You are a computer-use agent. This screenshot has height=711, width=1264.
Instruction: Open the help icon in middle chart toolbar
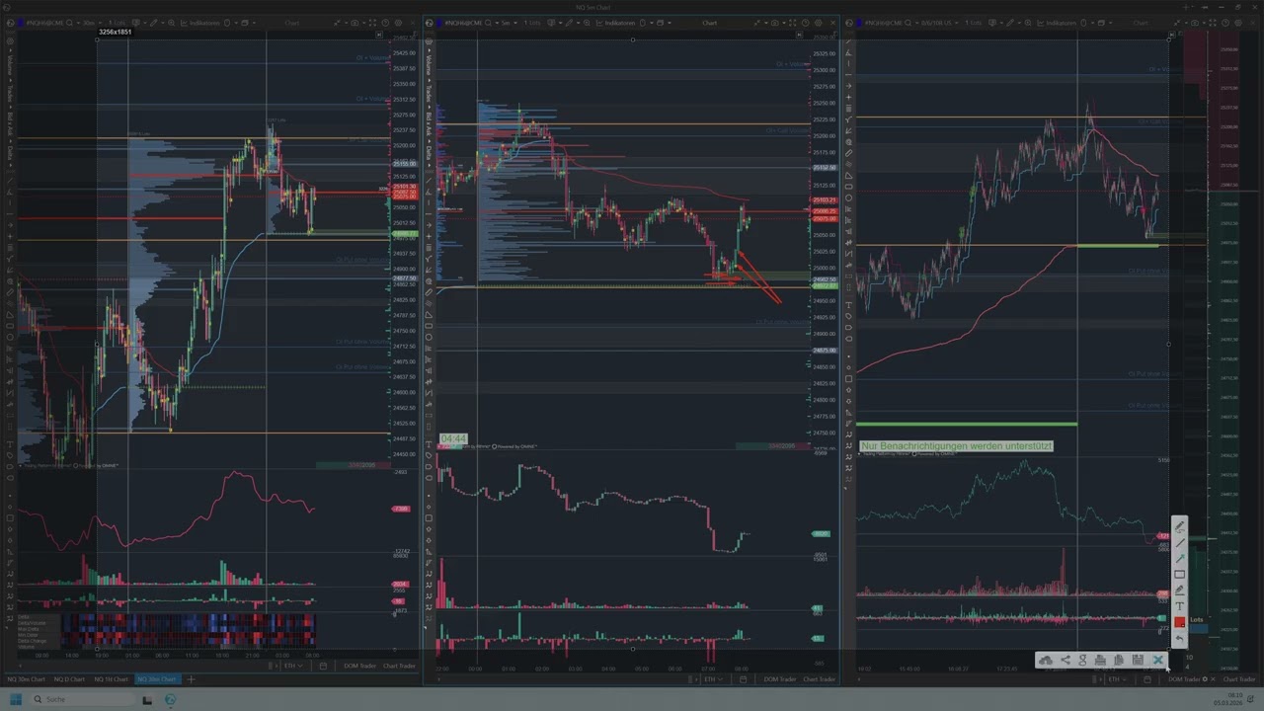(806, 23)
